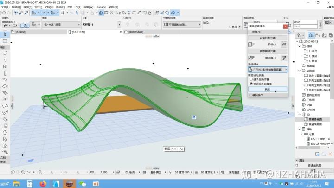Click the 获取目标元素 button

tap(268, 38)
